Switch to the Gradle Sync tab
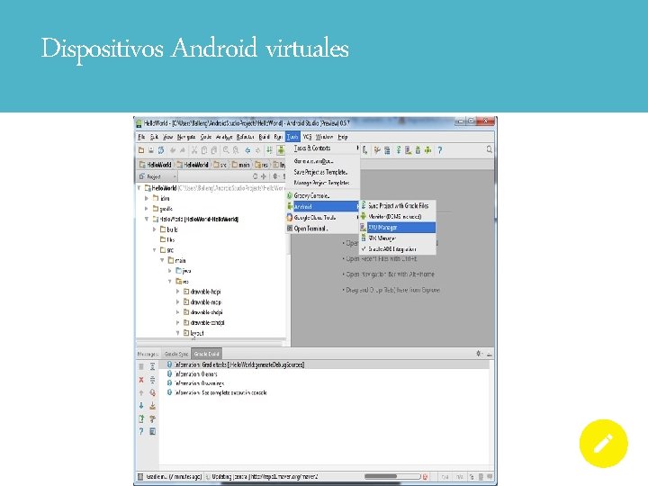This screenshot has height=486, width=648. [x=176, y=355]
